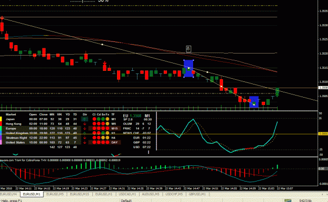Viewport: 328px width, 202px height.
Task: Click the chart tabs scroll arrows at far right
Action: point(325,195)
